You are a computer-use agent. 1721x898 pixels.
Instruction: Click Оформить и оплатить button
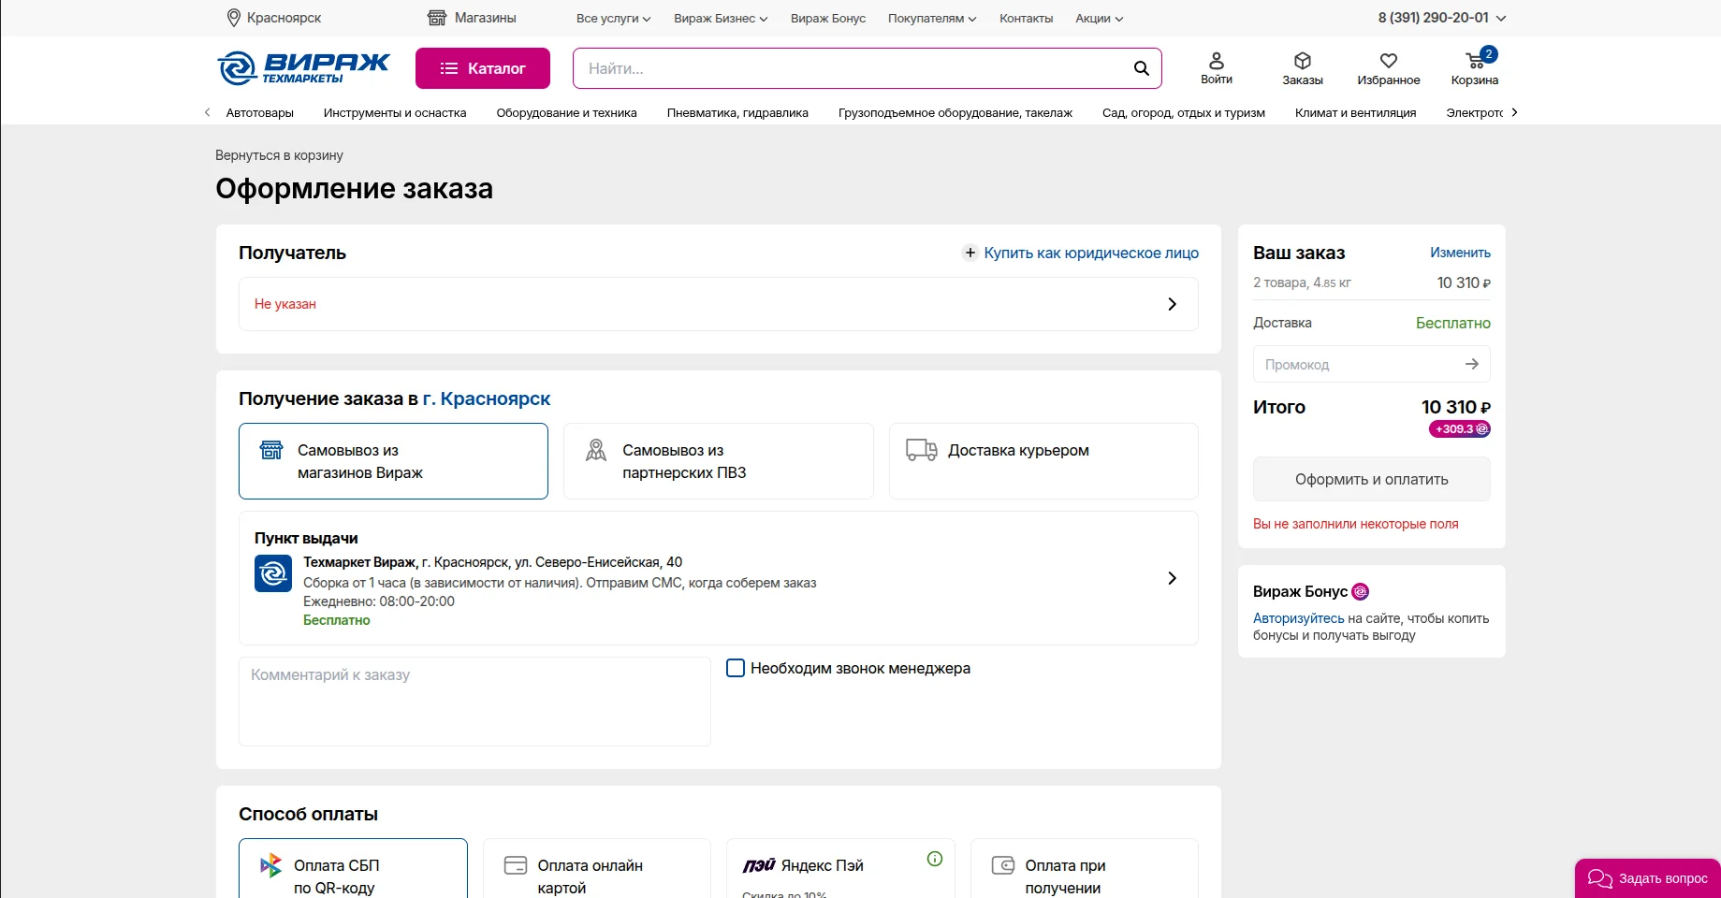coord(1372,479)
